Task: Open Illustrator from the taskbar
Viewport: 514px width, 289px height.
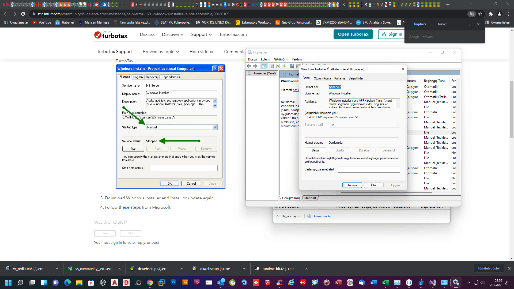Action: 185,283
